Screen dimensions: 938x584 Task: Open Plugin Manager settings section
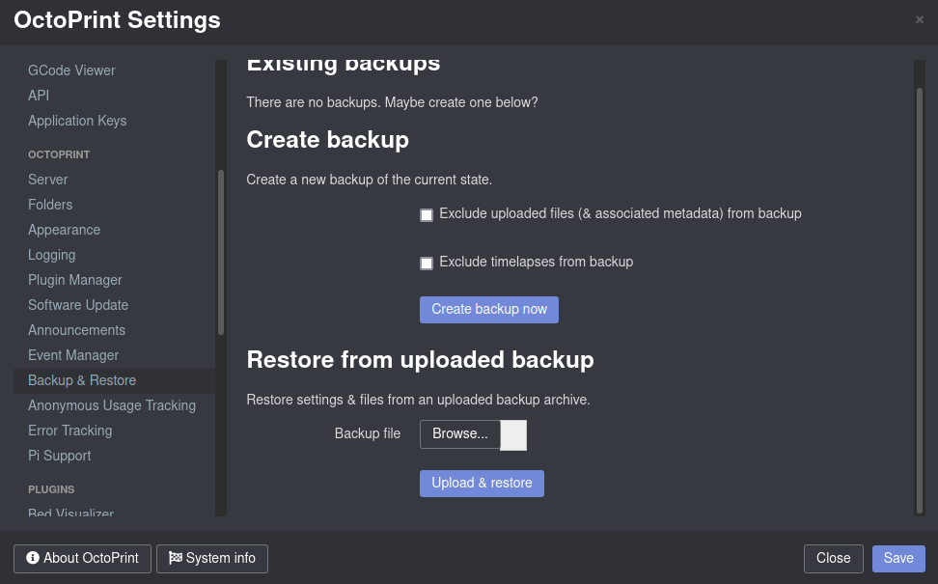click(x=74, y=280)
